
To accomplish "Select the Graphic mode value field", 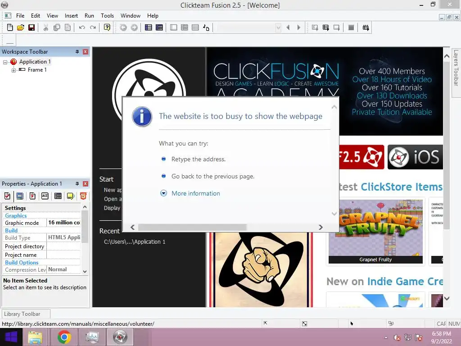I will 64,223.
